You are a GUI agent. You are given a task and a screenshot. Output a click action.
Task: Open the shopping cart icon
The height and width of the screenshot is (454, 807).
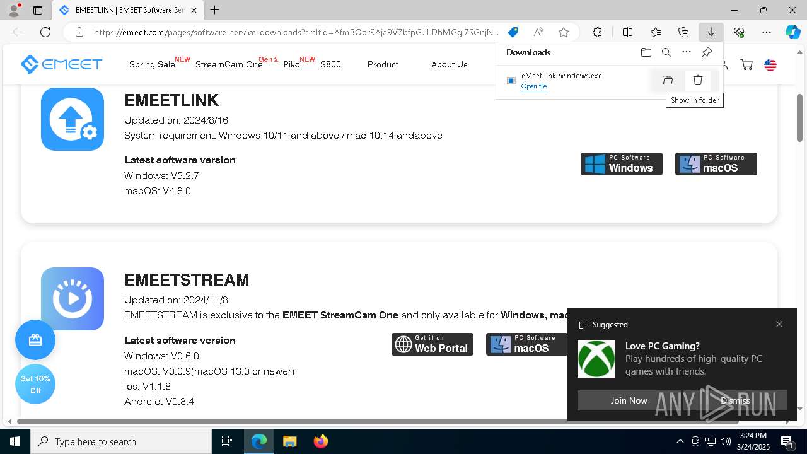(x=746, y=64)
